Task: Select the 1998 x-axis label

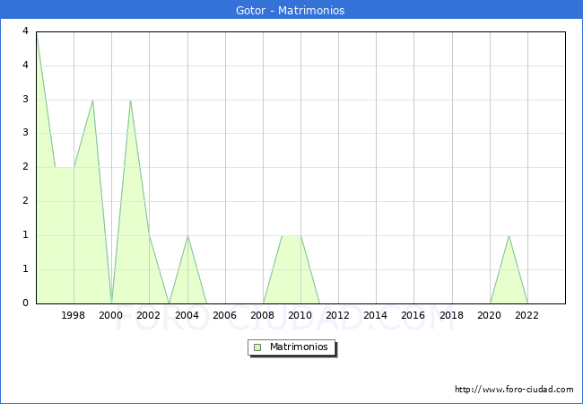Action: pyautogui.click(x=73, y=315)
